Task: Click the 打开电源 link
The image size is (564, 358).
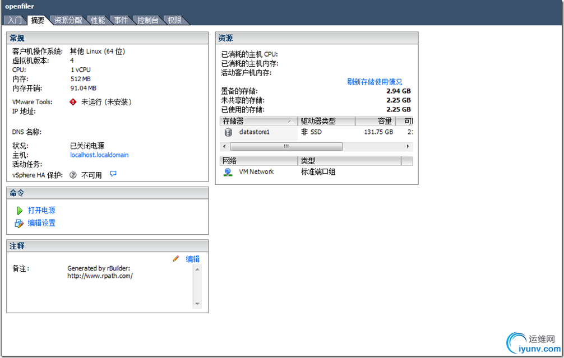Action: point(41,210)
